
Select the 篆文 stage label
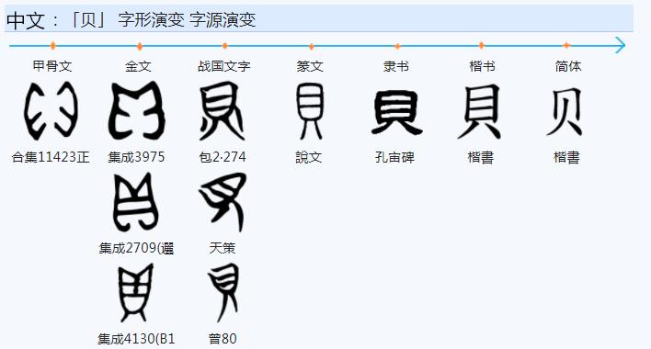310,66
